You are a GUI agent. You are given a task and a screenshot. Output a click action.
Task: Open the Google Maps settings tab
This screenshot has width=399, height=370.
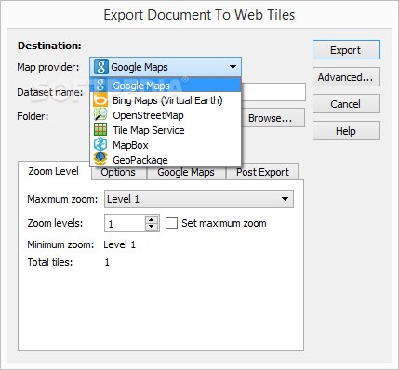click(186, 172)
